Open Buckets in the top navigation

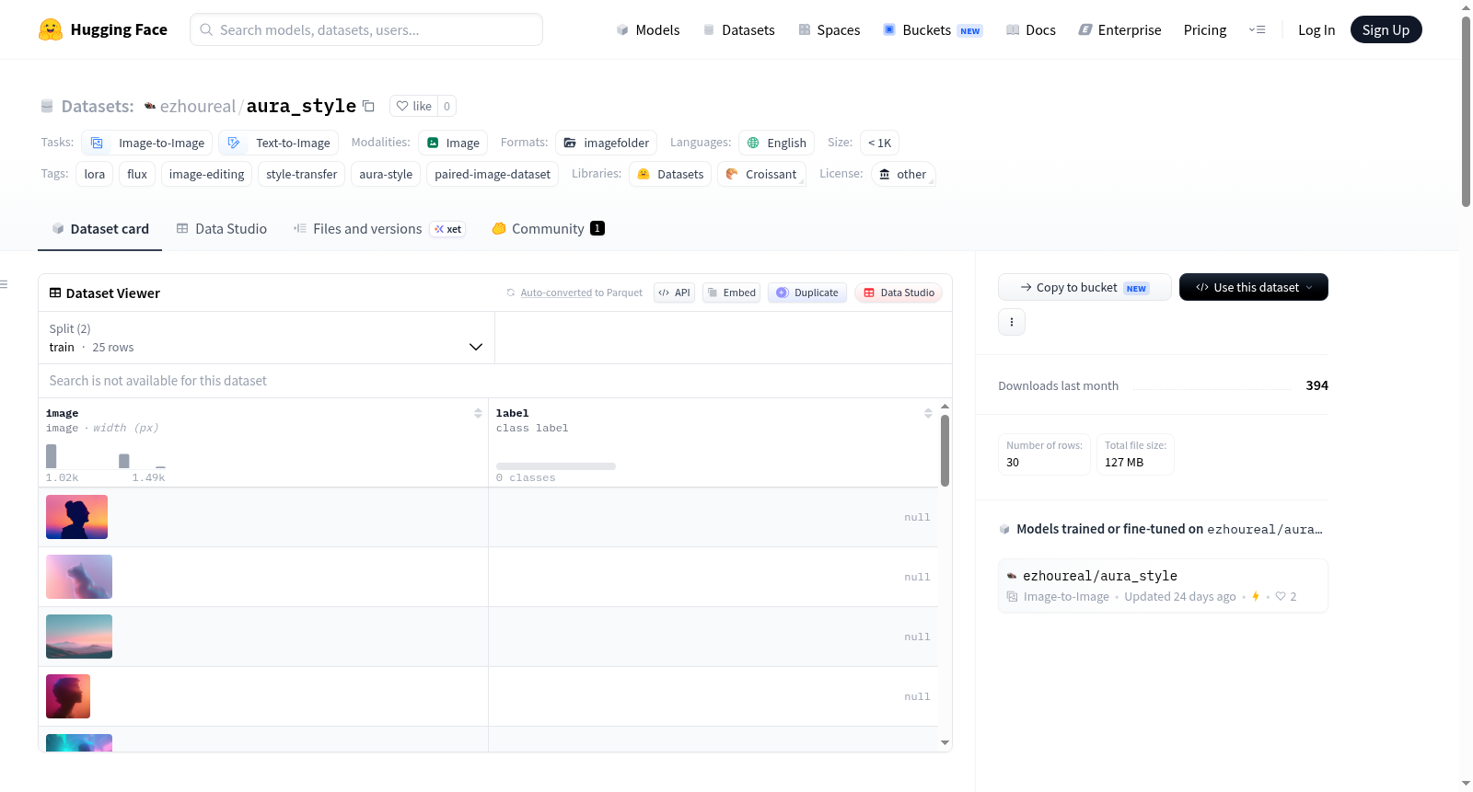933,29
